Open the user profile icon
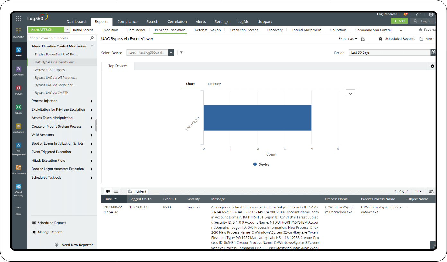The image size is (447, 262). 431,14
